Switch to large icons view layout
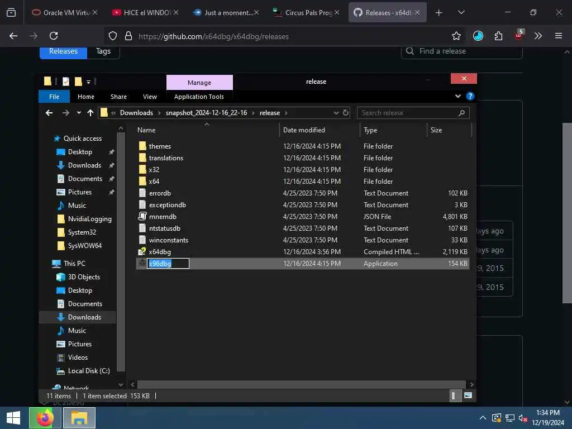 468,395
